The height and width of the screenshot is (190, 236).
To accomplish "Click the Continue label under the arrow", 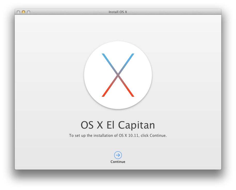I will point(118,162).
